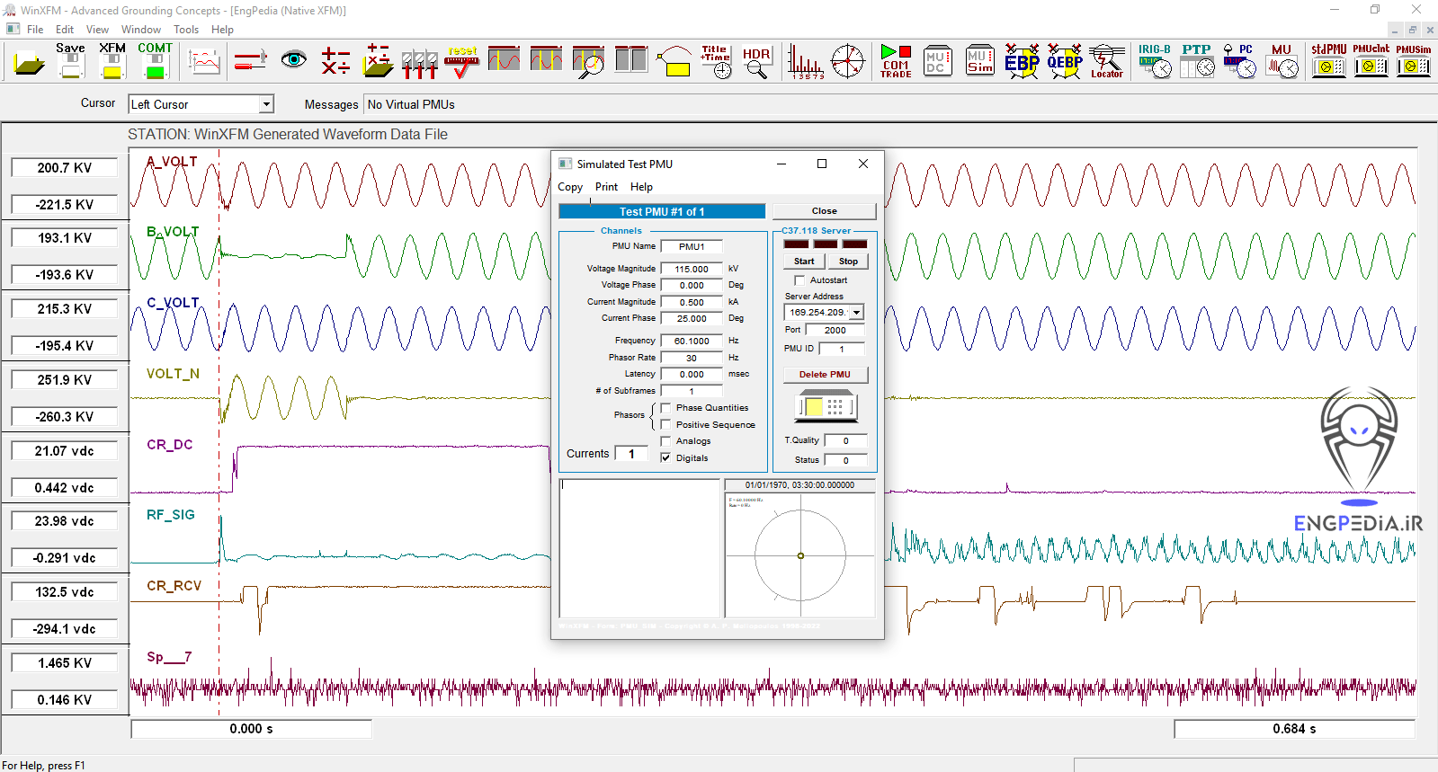Open the Edit menu
This screenshot has height=772, width=1438.
tap(65, 30)
